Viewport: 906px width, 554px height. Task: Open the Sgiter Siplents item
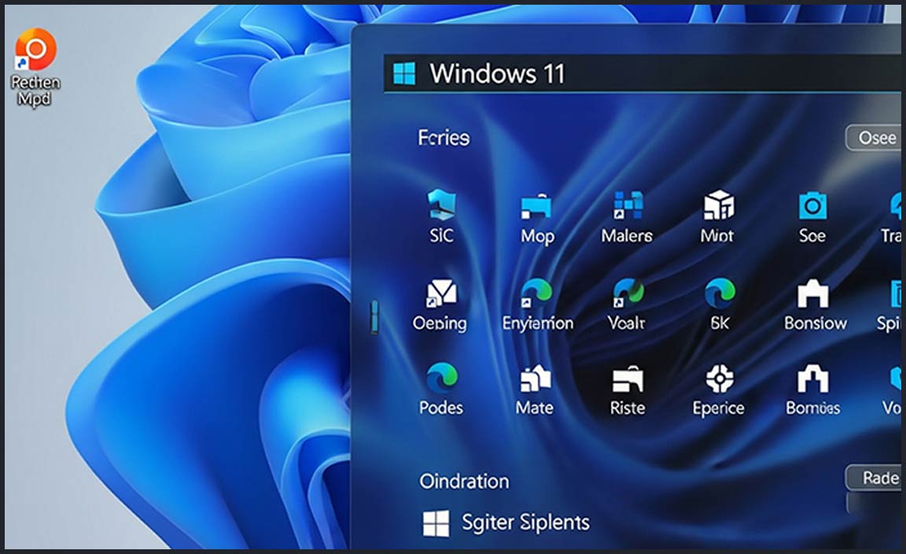coord(506,523)
